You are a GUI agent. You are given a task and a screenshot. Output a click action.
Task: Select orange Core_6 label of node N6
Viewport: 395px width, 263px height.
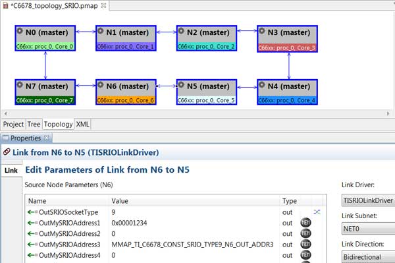(126, 100)
